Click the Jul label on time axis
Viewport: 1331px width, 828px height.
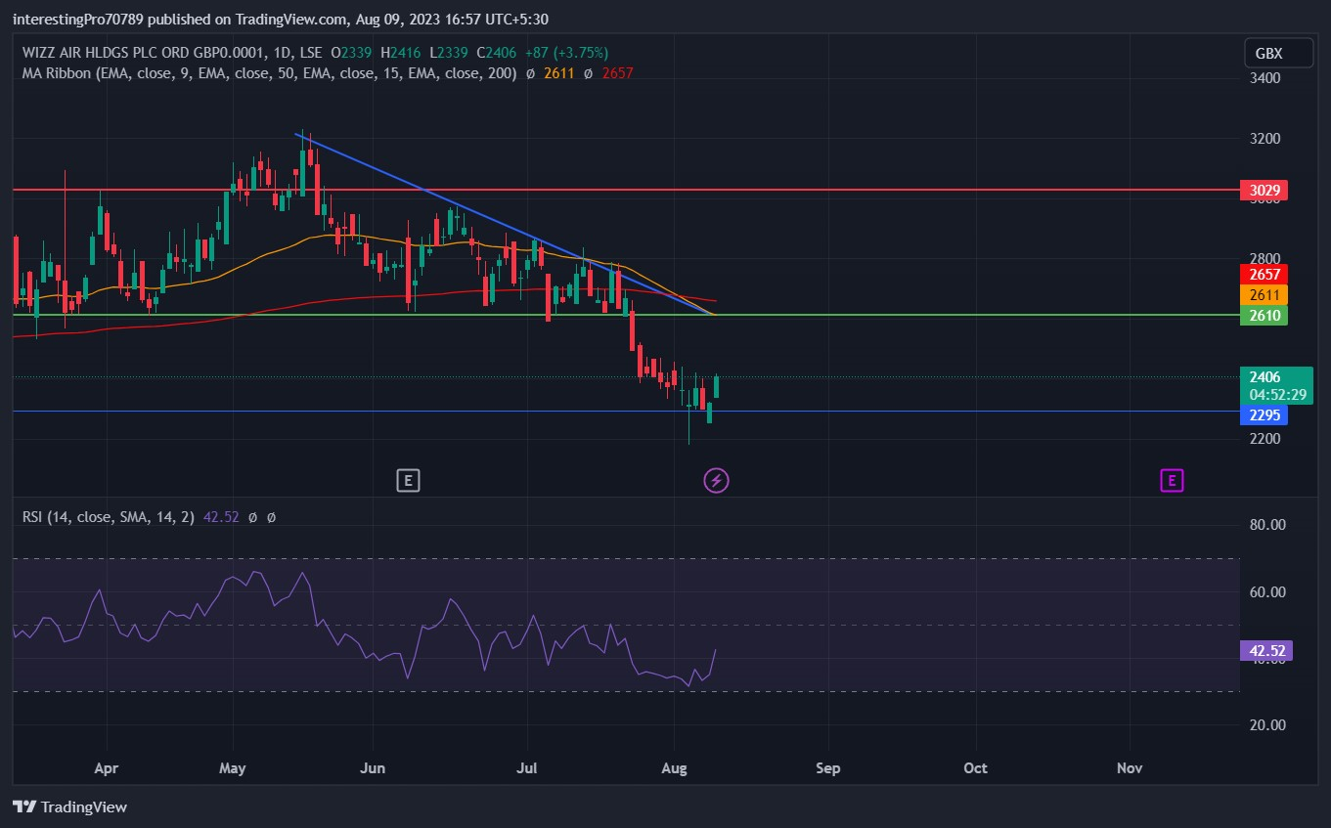(528, 768)
